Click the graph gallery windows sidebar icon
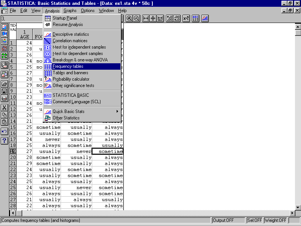 pos(4,74)
